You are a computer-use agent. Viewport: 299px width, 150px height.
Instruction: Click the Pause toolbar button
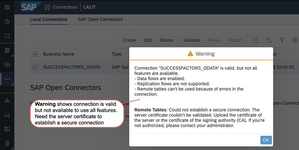[214, 40]
